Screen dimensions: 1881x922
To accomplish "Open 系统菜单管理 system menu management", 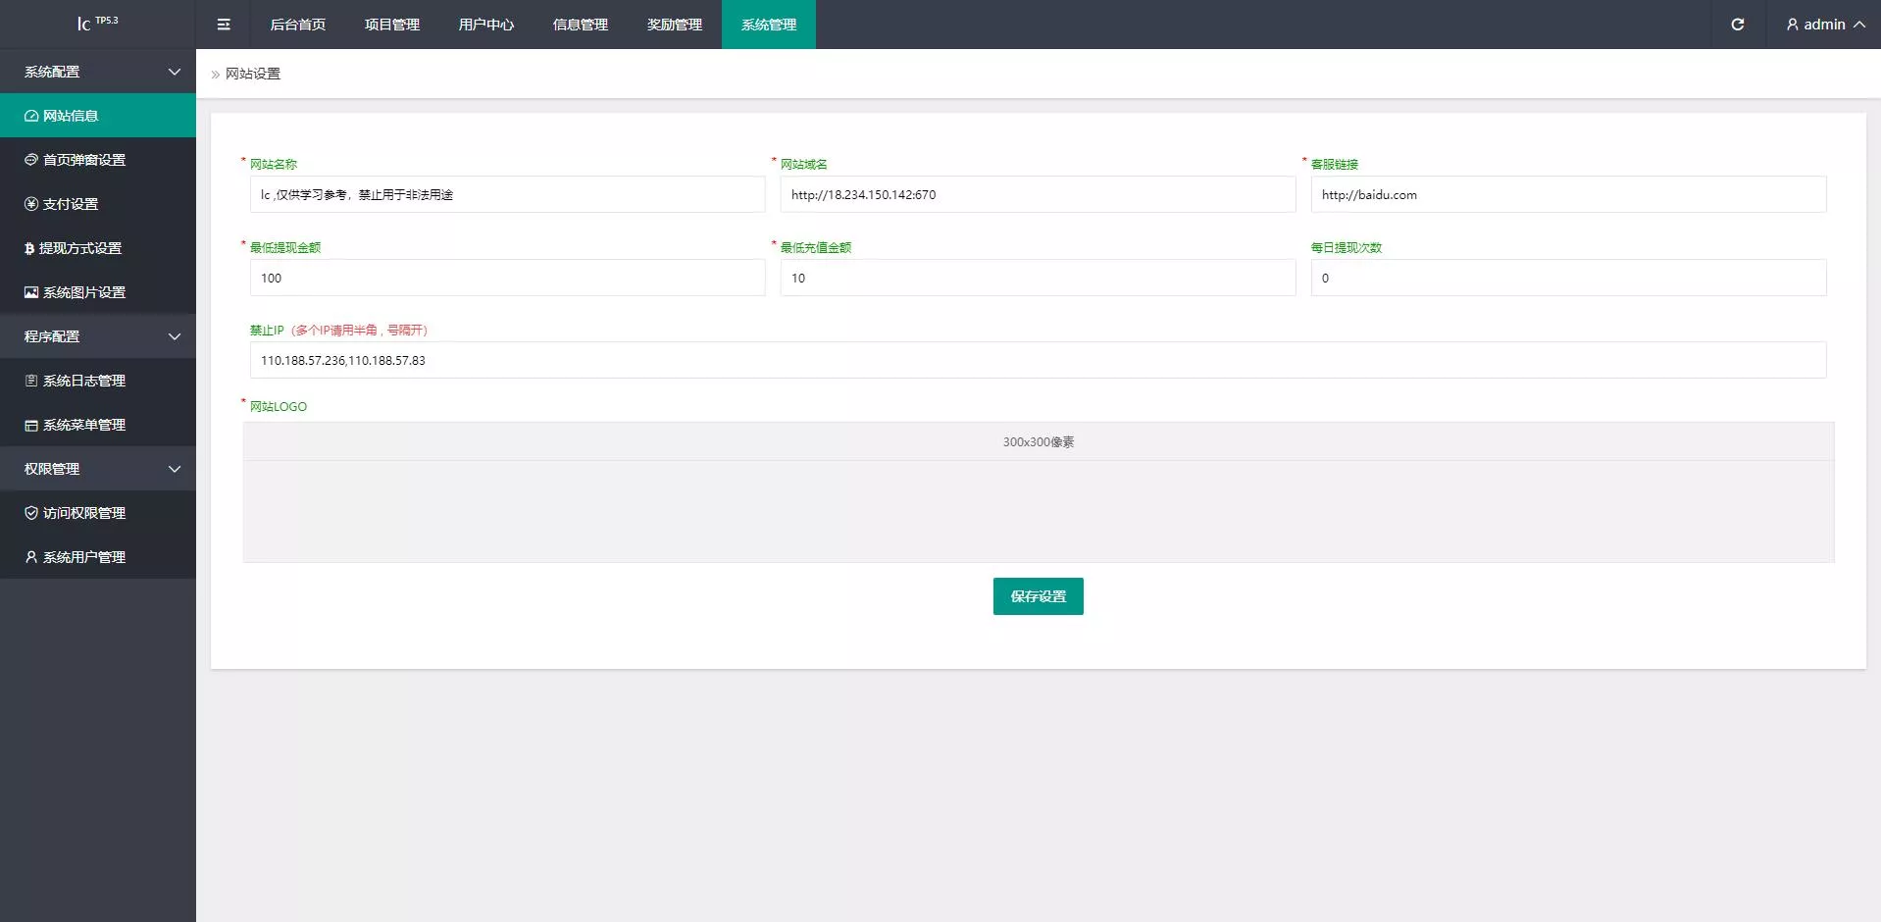I will click(84, 425).
